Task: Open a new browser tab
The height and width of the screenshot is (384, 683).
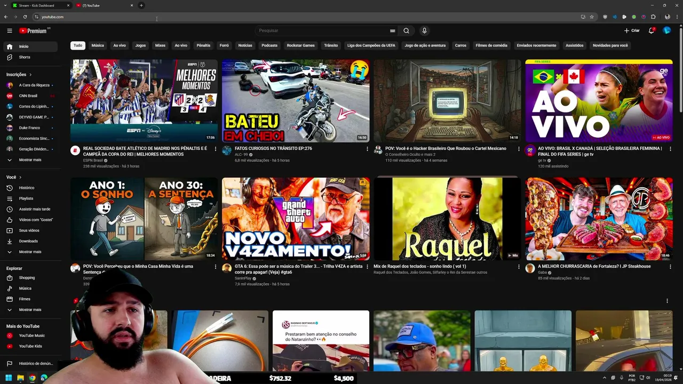Action: click(141, 5)
